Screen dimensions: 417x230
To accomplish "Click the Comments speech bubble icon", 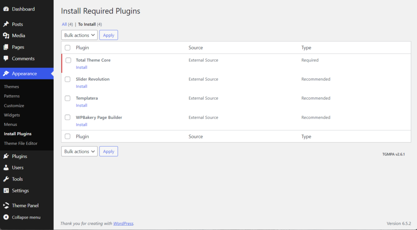I will tap(6, 59).
